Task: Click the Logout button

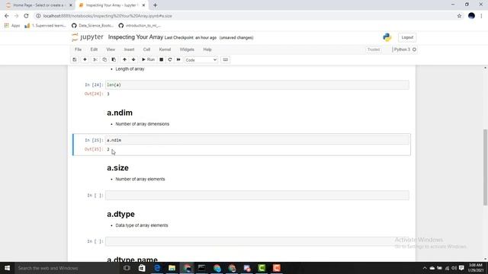Action: click(x=407, y=37)
